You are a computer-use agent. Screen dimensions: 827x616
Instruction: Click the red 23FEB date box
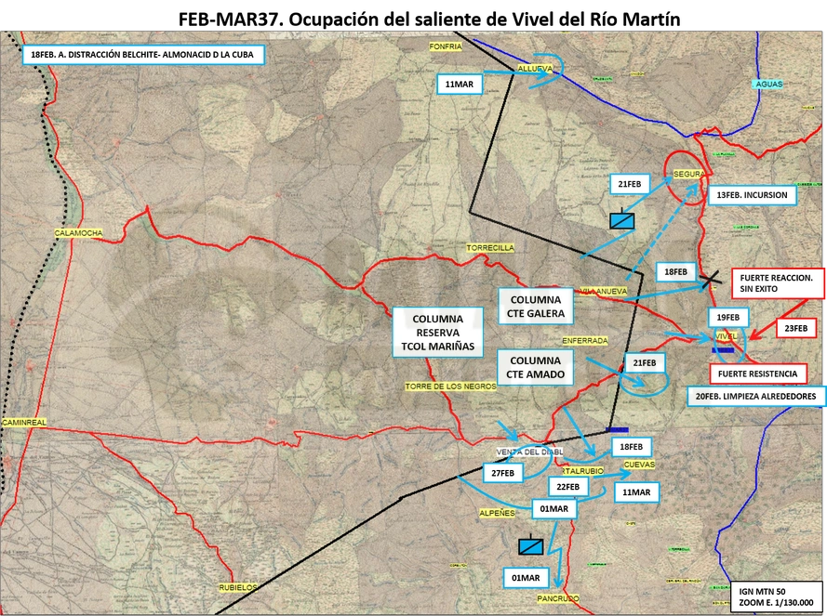coord(796,328)
